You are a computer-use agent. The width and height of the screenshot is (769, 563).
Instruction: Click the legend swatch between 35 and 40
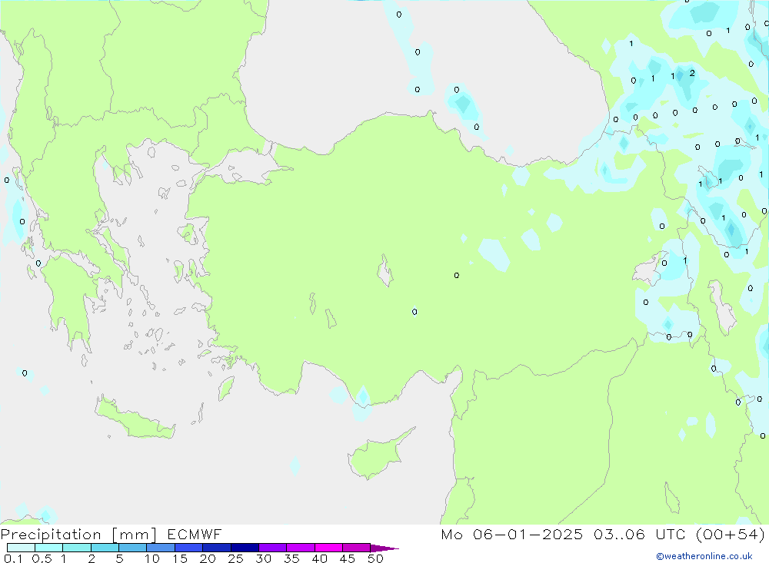[x=300, y=548]
